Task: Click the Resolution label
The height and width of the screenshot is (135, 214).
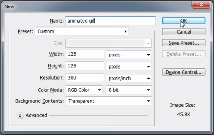Action: pos(52,78)
